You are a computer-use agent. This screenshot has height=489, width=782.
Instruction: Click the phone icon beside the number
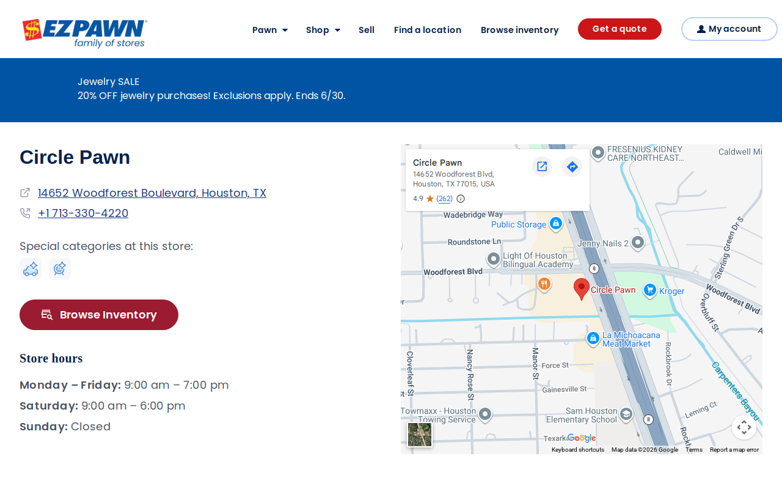25,213
